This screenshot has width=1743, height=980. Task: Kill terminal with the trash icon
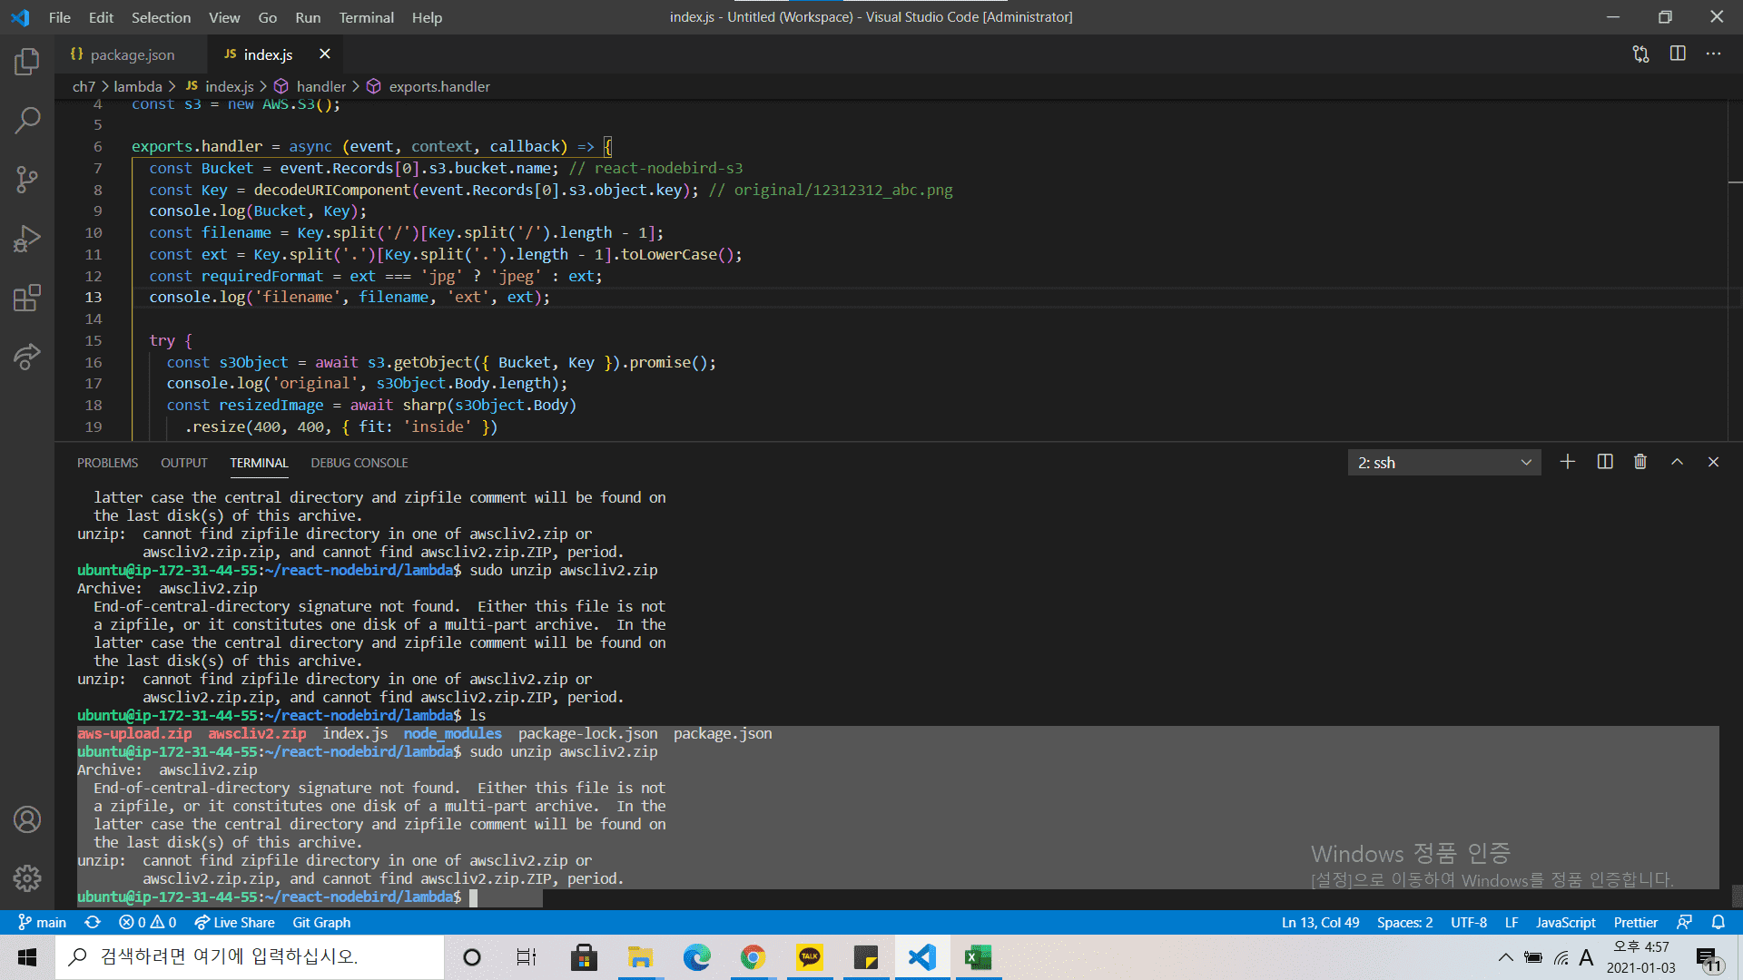1640,462
